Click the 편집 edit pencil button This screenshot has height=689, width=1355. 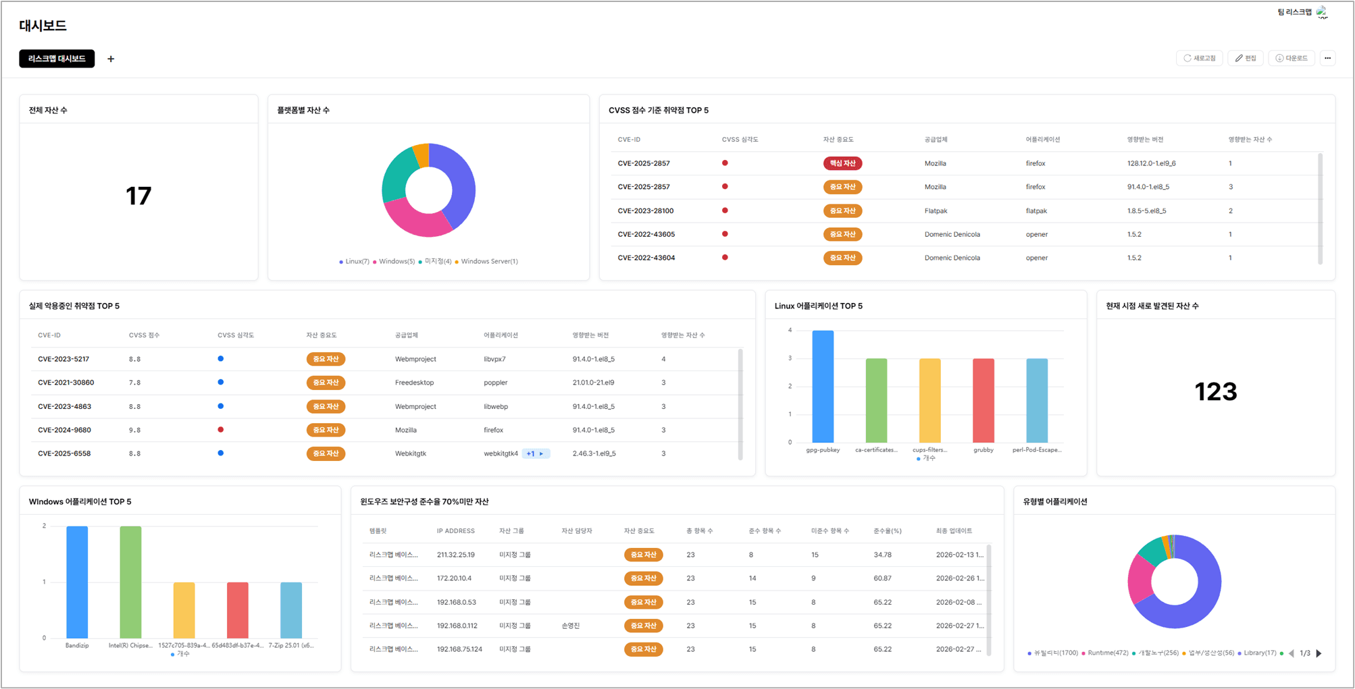tap(1246, 58)
